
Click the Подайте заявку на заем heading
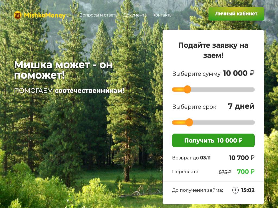tap(213, 50)
